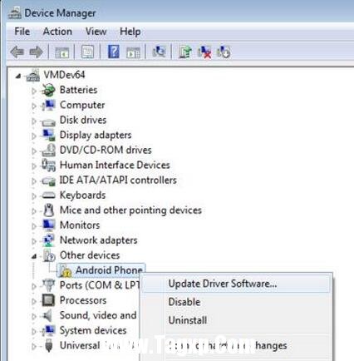Click Show/Hide Console Tree toolbar icon
The height and width of the screenshot is (361, 354).
pyautogui.click(x=62, y=52)
